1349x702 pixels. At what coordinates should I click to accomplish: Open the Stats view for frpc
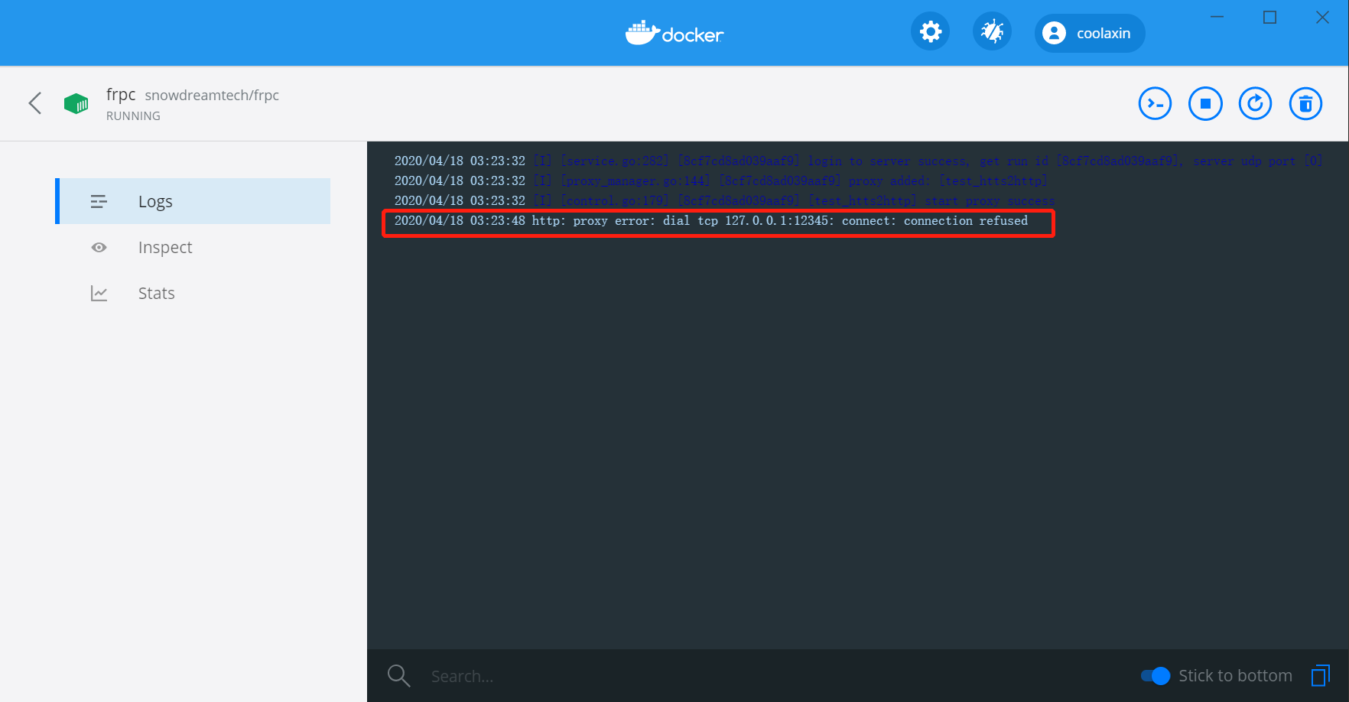pyautogui.click(x=156, y=293)
